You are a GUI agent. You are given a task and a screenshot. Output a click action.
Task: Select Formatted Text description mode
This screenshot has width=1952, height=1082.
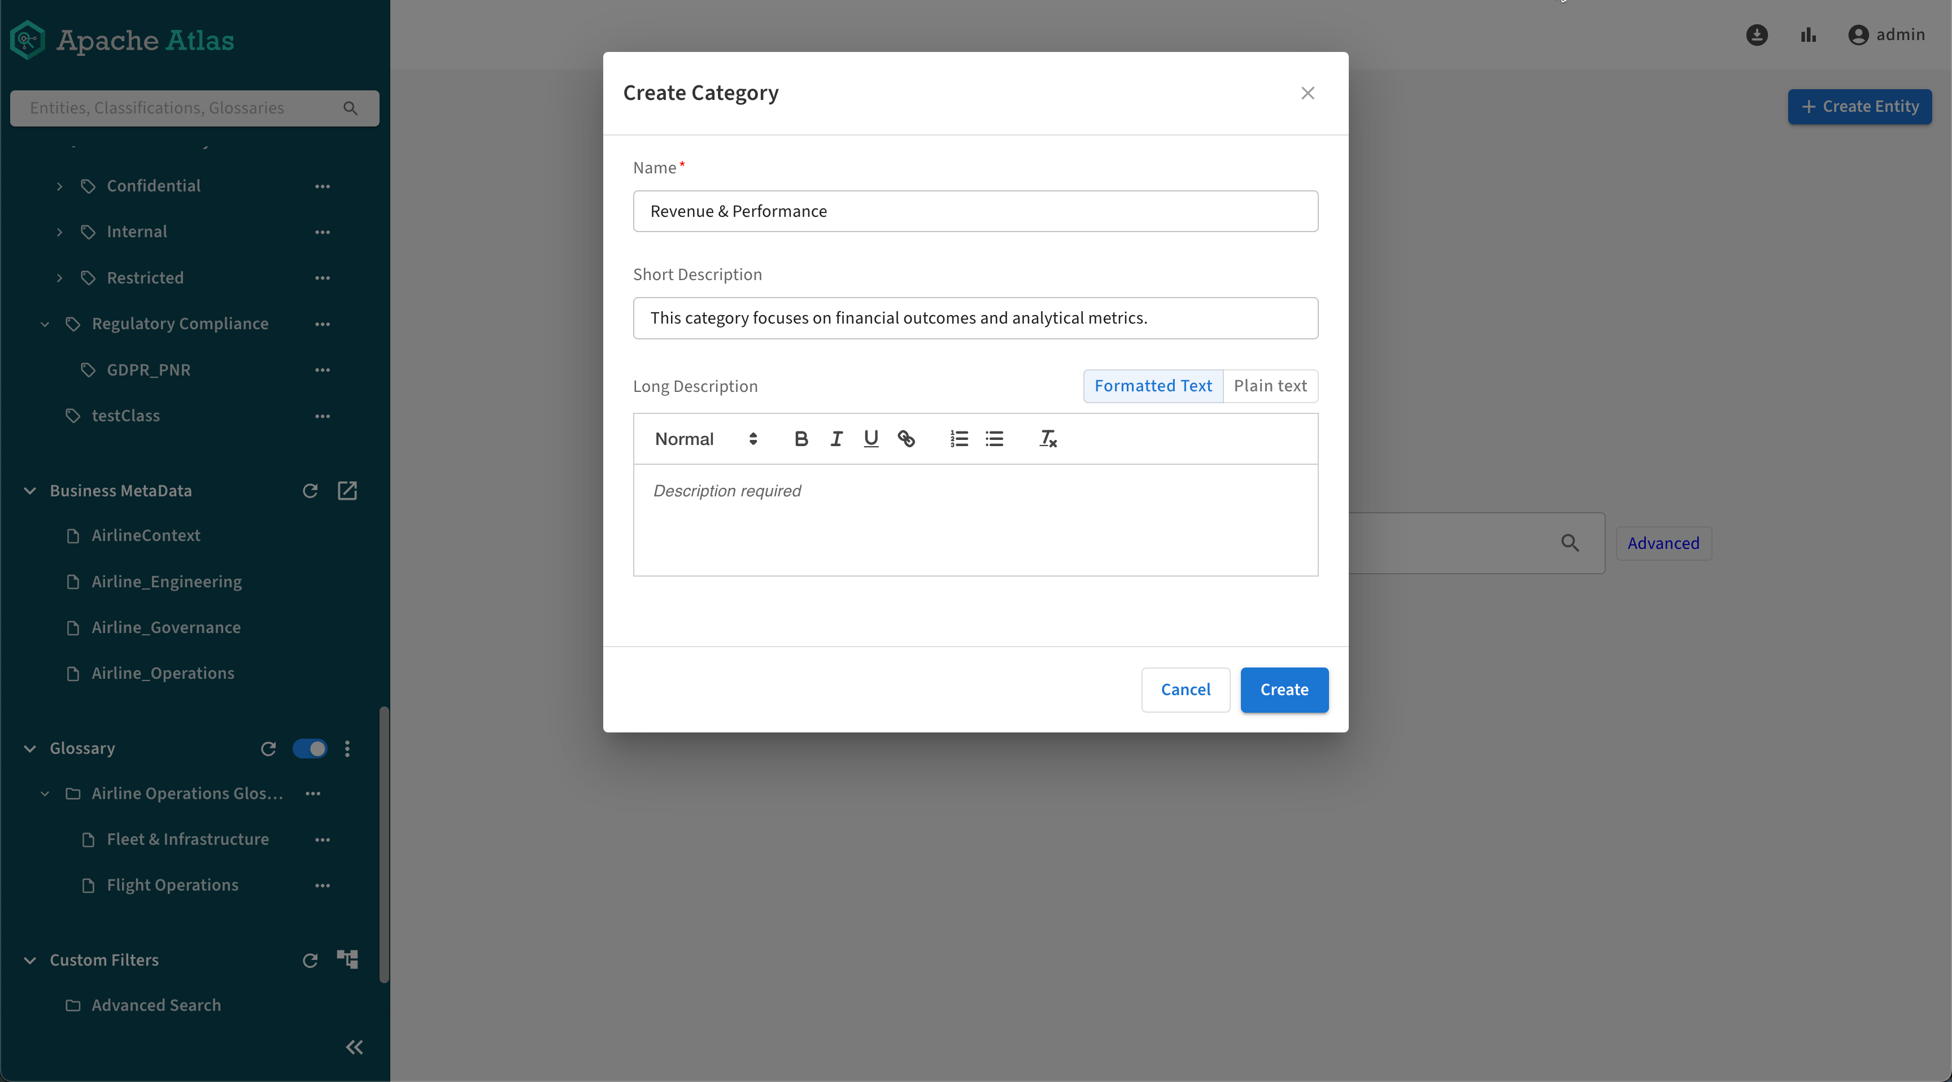[x=1153, y=386]
